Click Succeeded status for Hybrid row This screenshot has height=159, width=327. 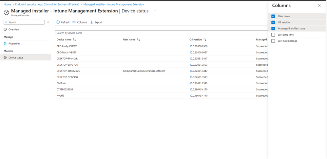pos(262,96)
